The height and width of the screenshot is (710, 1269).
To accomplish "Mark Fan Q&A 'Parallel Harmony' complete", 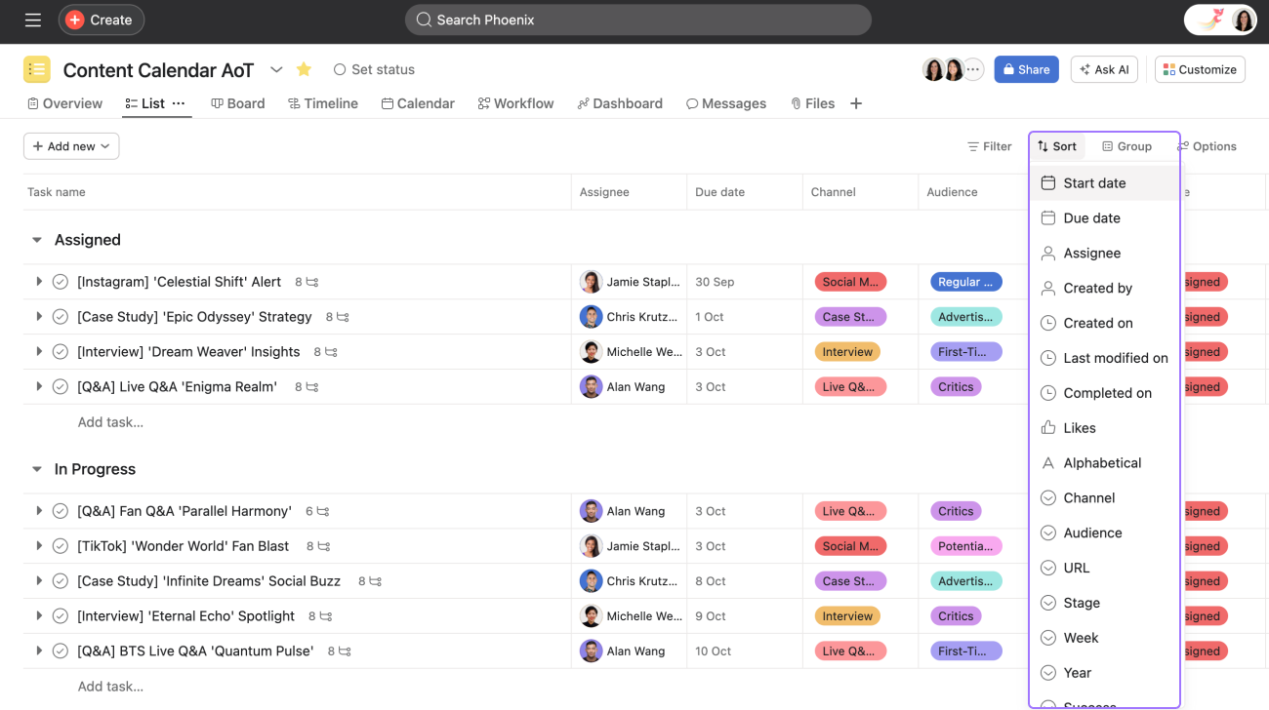I will [x=60, y=510].
